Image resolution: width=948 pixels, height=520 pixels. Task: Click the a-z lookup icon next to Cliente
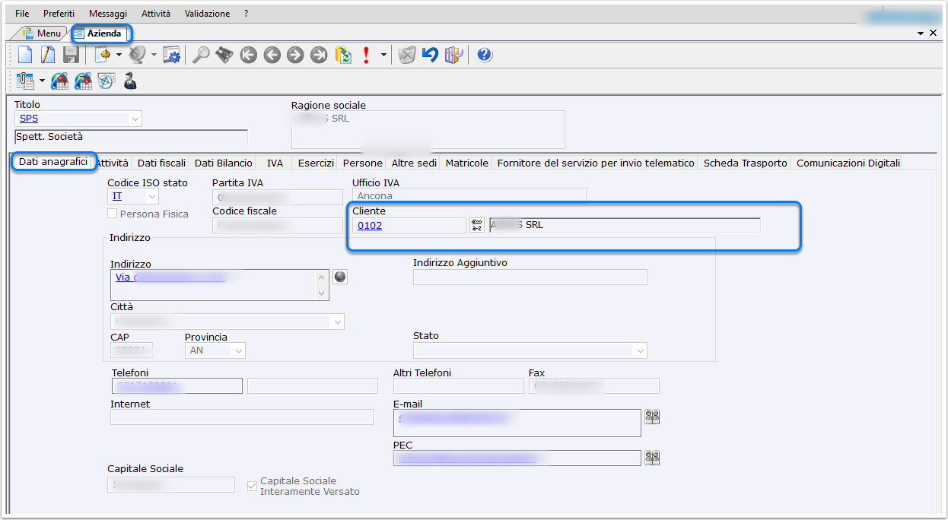click(477, 225)
